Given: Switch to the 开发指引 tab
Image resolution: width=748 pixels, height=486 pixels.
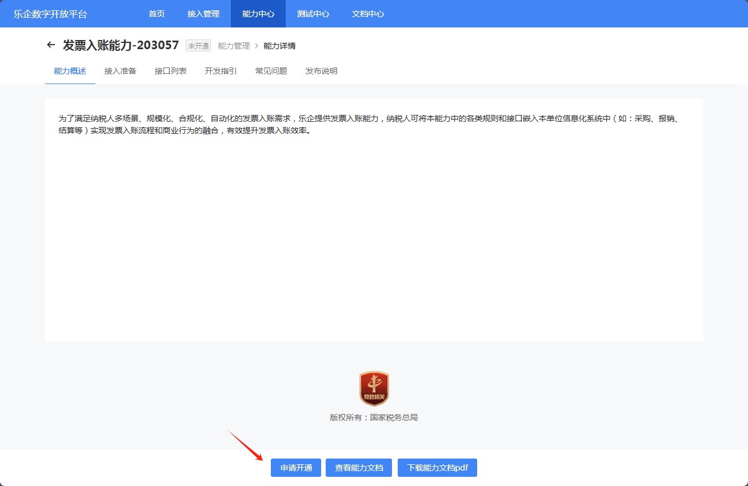Looking at the screenshot, I should click(x=221, y=71).
